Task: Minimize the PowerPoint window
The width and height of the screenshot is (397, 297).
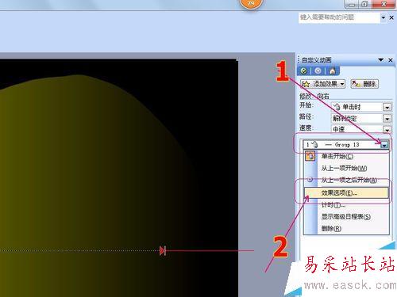Action: pos(352,4)
